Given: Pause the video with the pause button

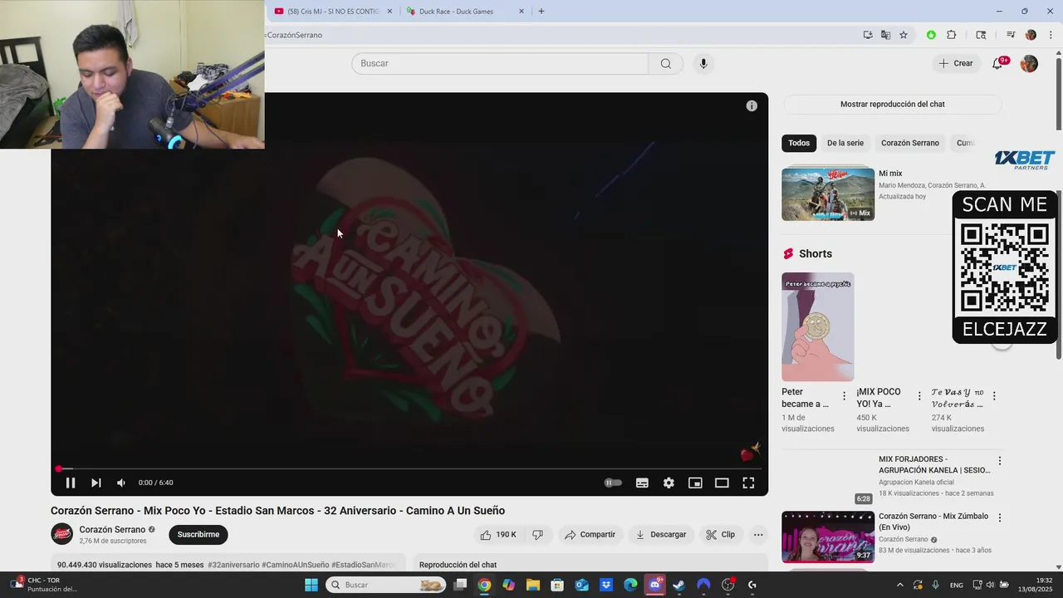Looking at the screenshot, I should click(x=71, y=483).
